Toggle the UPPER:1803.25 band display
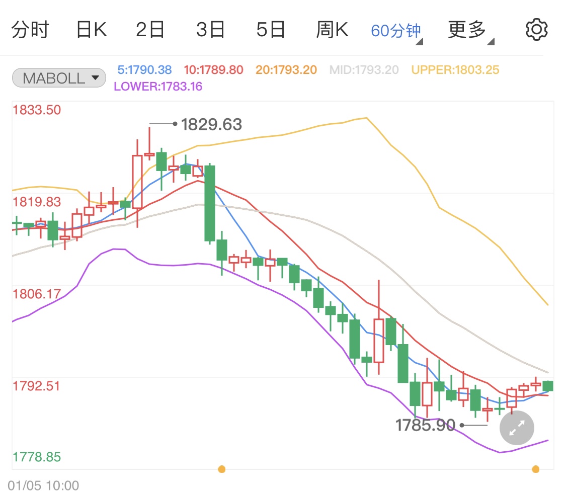Image resolution: width=566 pixels, height=494 pixels. [x=454, y=70]
